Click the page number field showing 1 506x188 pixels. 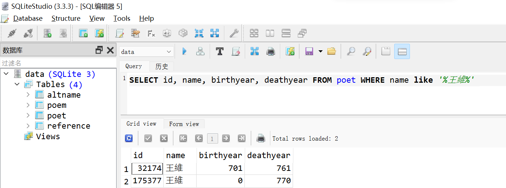pyautogui.click(x=213, y=138)
